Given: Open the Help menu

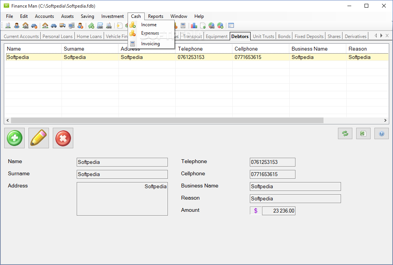Looking at the screenshot, I should click(x=199, y=16).
